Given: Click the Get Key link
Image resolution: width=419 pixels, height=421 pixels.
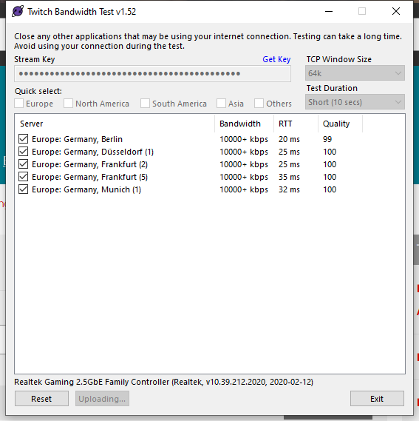Looking at the screenshot, I should pyautogui.click(x=276, y=59).
